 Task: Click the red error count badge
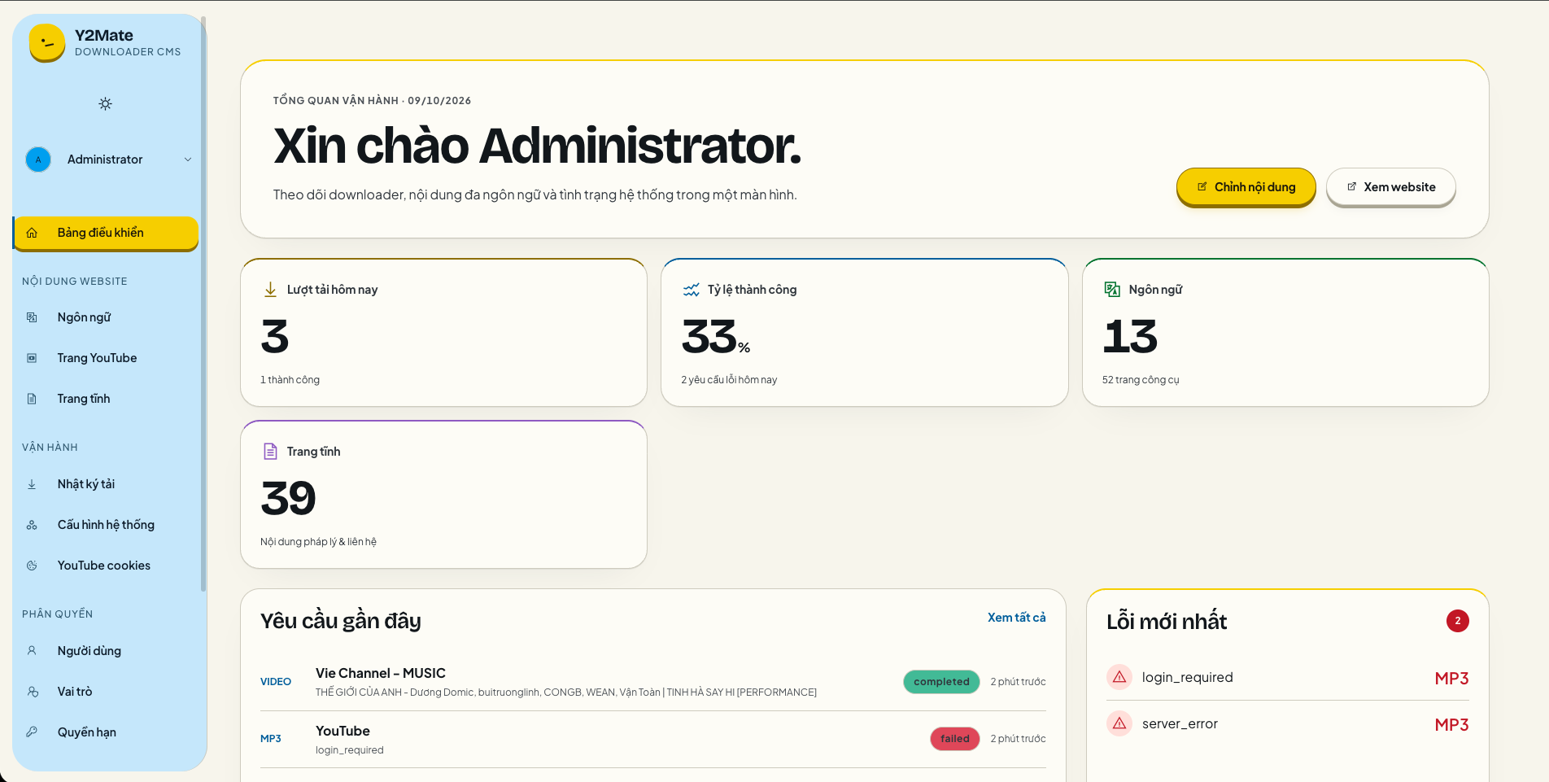click(x=1457, y=621)
